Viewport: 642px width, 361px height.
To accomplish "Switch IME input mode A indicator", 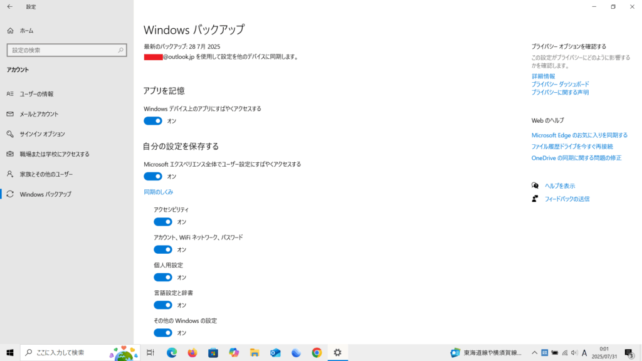I will 584,352.
